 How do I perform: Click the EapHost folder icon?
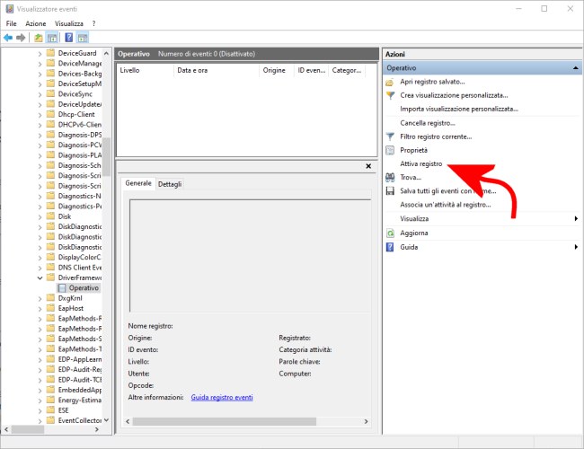[50, 308]
